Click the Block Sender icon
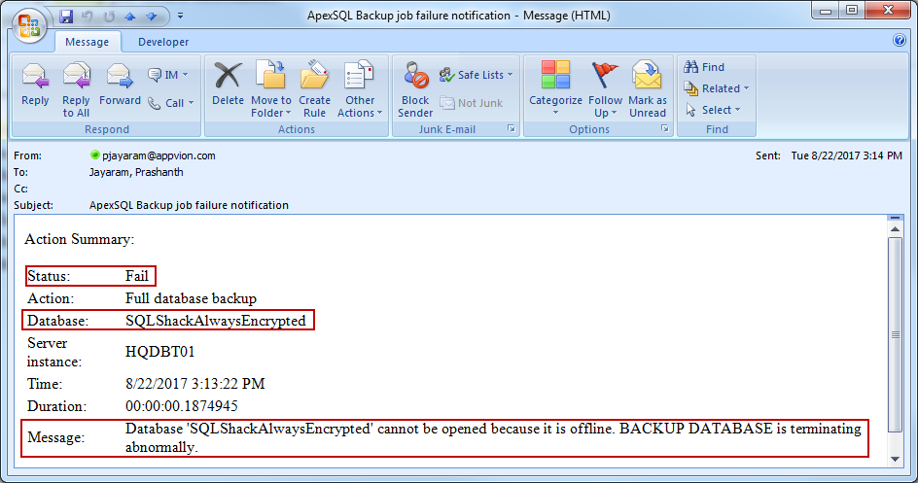Screen dimensions: 918x483 coord(415,89)
